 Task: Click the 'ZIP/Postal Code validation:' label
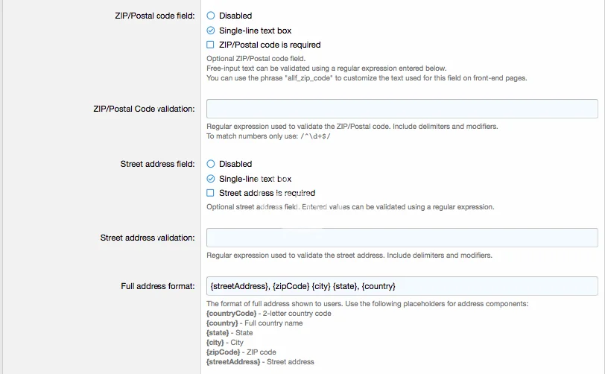[x=140, y=109]
